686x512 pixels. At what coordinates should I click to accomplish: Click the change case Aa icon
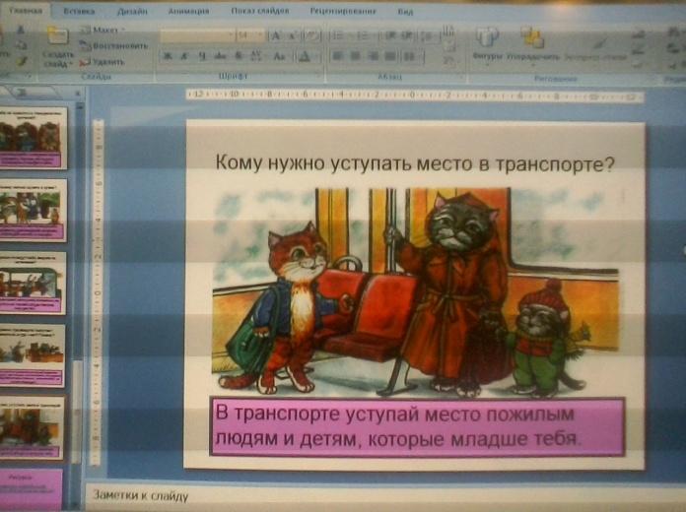[279, 56]
